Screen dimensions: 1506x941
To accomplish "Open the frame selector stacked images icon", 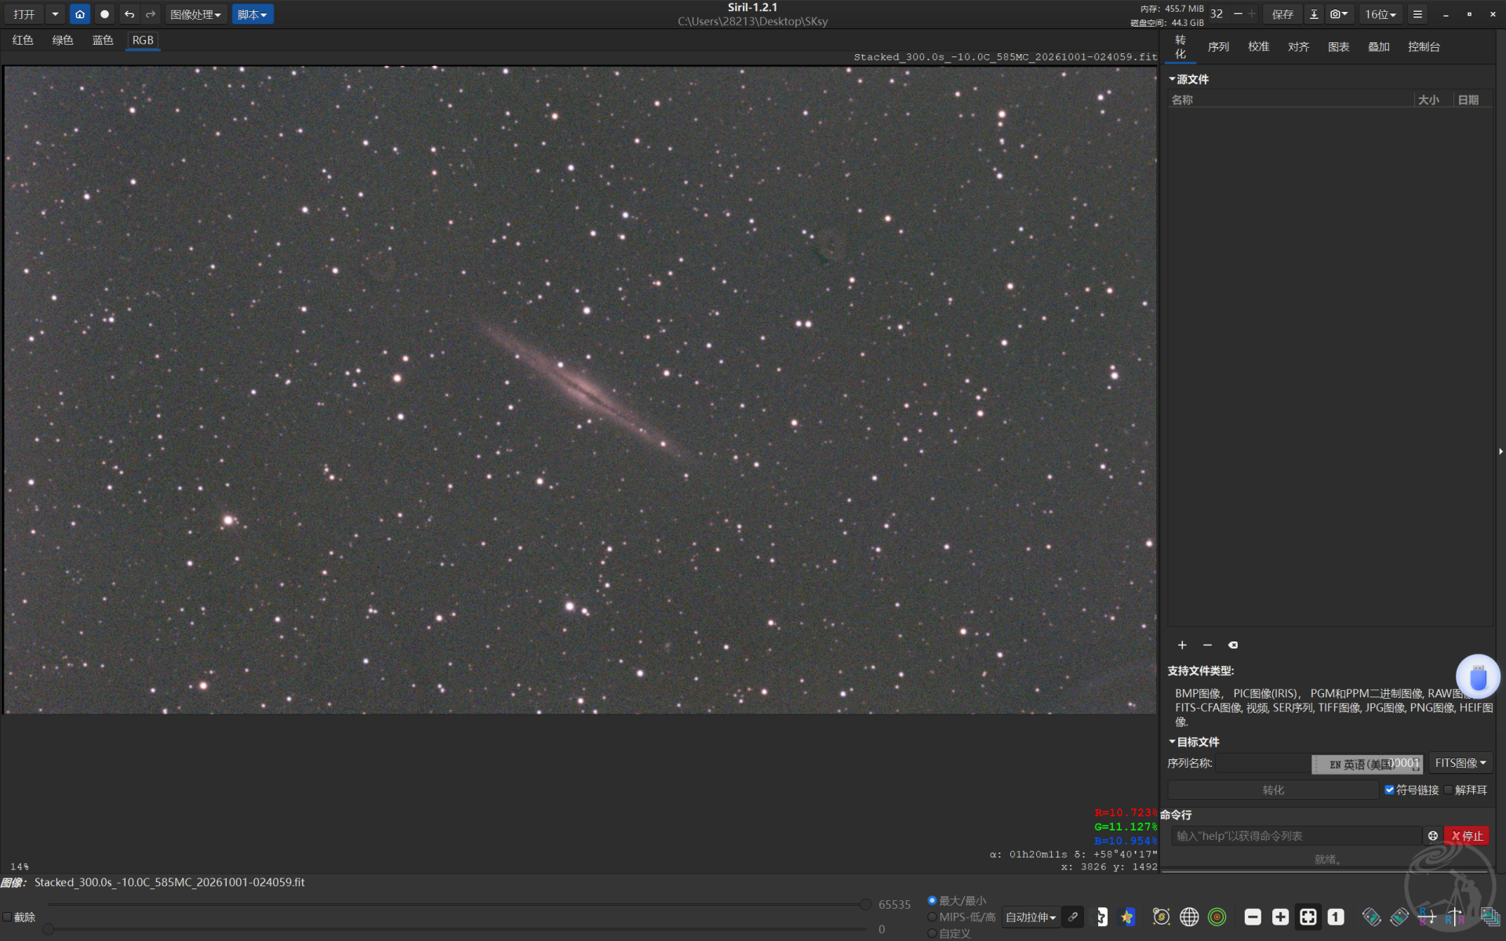I will 1490,917.
